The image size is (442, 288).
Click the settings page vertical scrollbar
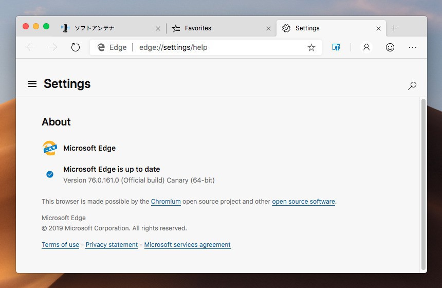423,185
